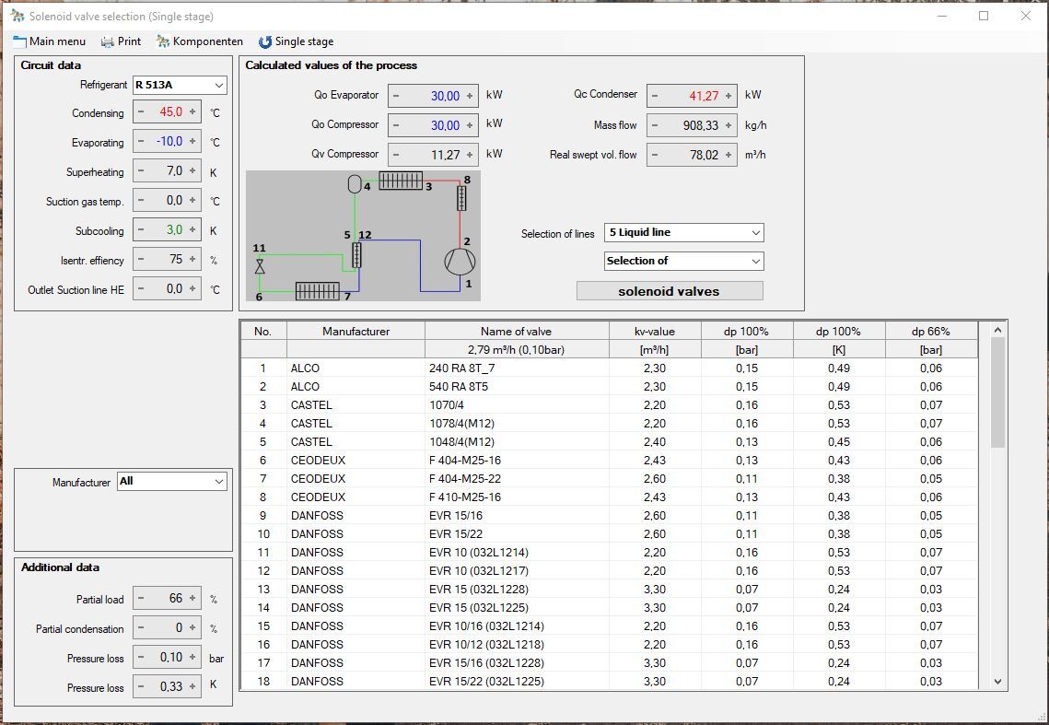Viewport: 1049px width, 725px height.
Task: Decrease Condensing temperature with minus
Action: [x=141, y=111]
